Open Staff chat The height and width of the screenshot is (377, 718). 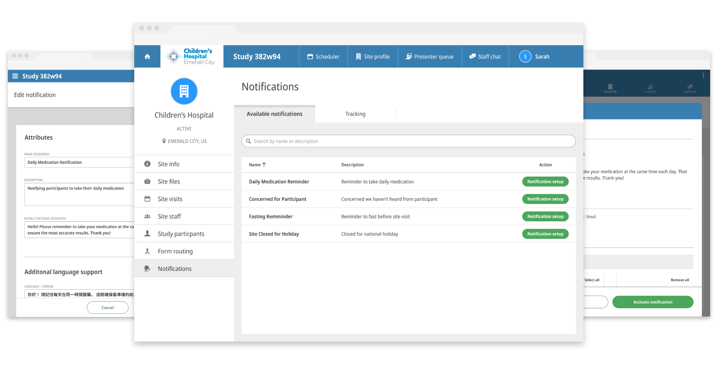pyautogui.click(x=485, y=56)
